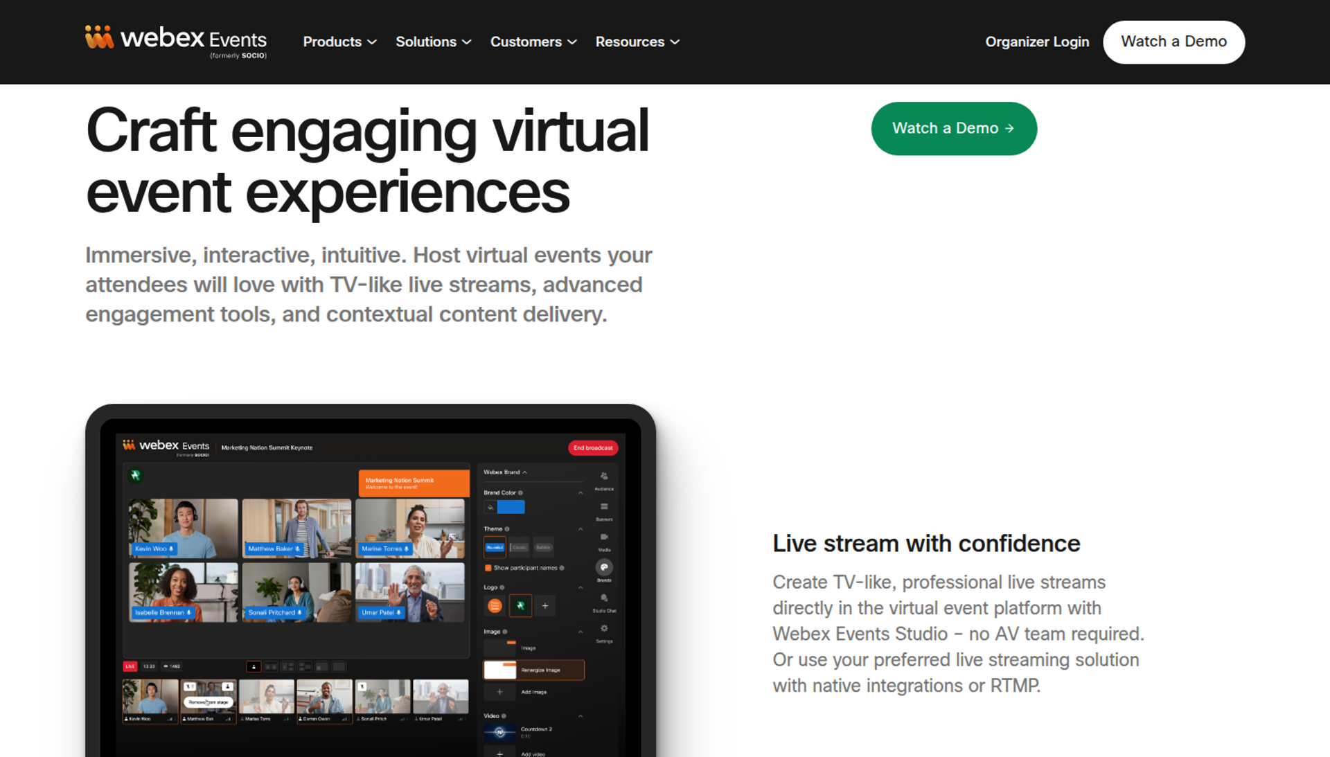1330x757 pixels.
Task: Open the Solutions dropdown menu
Action: click(433, 42)
